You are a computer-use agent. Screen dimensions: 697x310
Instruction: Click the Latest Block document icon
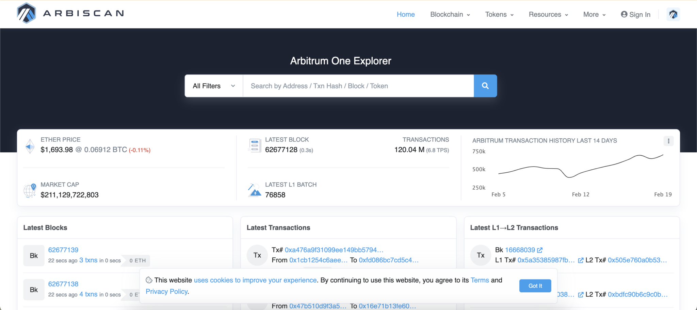point(254,145)
